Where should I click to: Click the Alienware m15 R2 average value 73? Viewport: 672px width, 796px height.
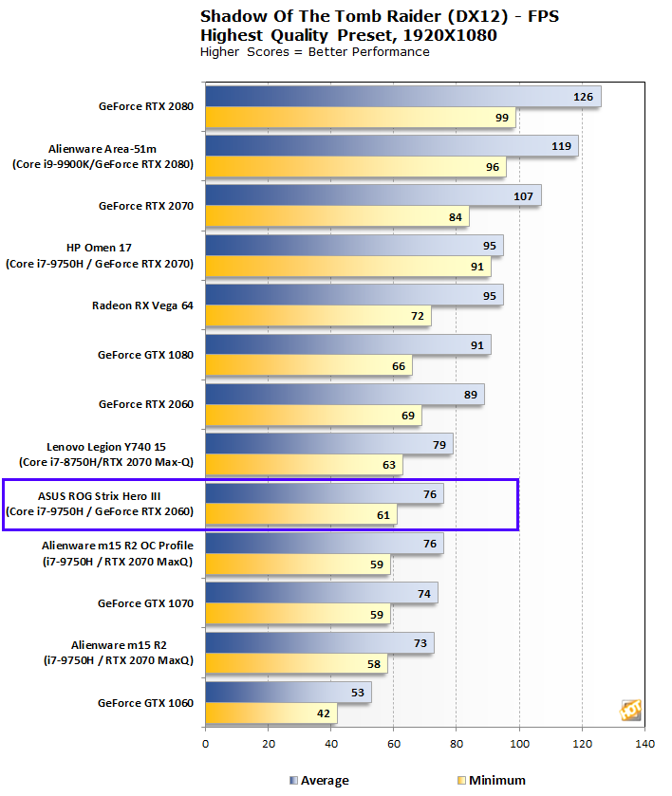pos(420,643)
